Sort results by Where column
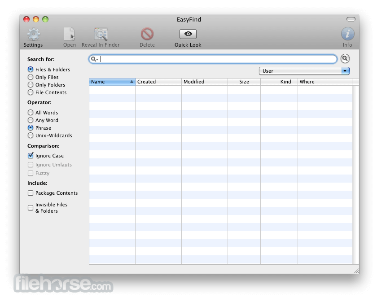386x306 pixels. (x=325, y=82)
